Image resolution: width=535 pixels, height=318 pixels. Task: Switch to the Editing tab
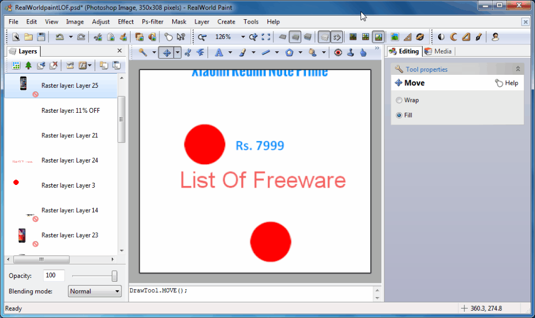tap(404, 51)
